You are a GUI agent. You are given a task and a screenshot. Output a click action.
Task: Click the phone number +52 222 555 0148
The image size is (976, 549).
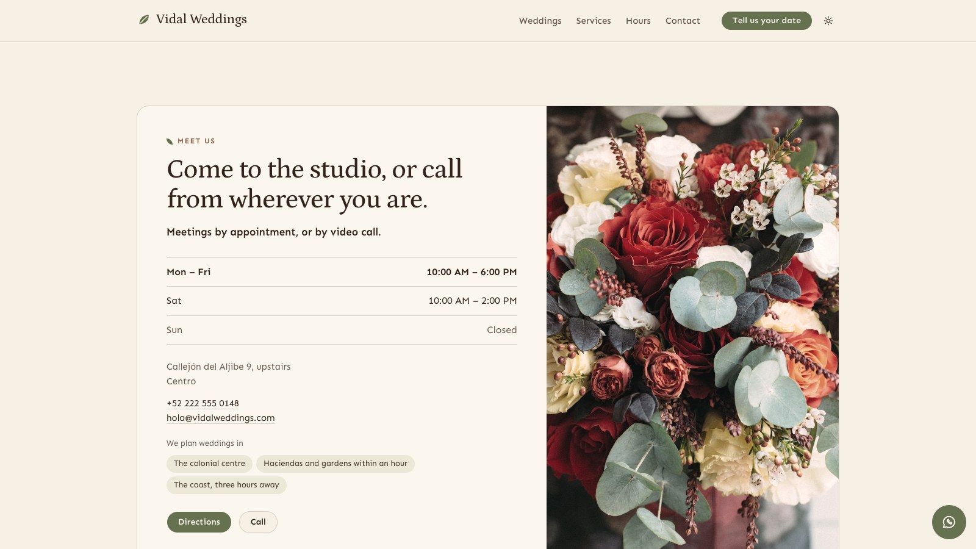203,403
